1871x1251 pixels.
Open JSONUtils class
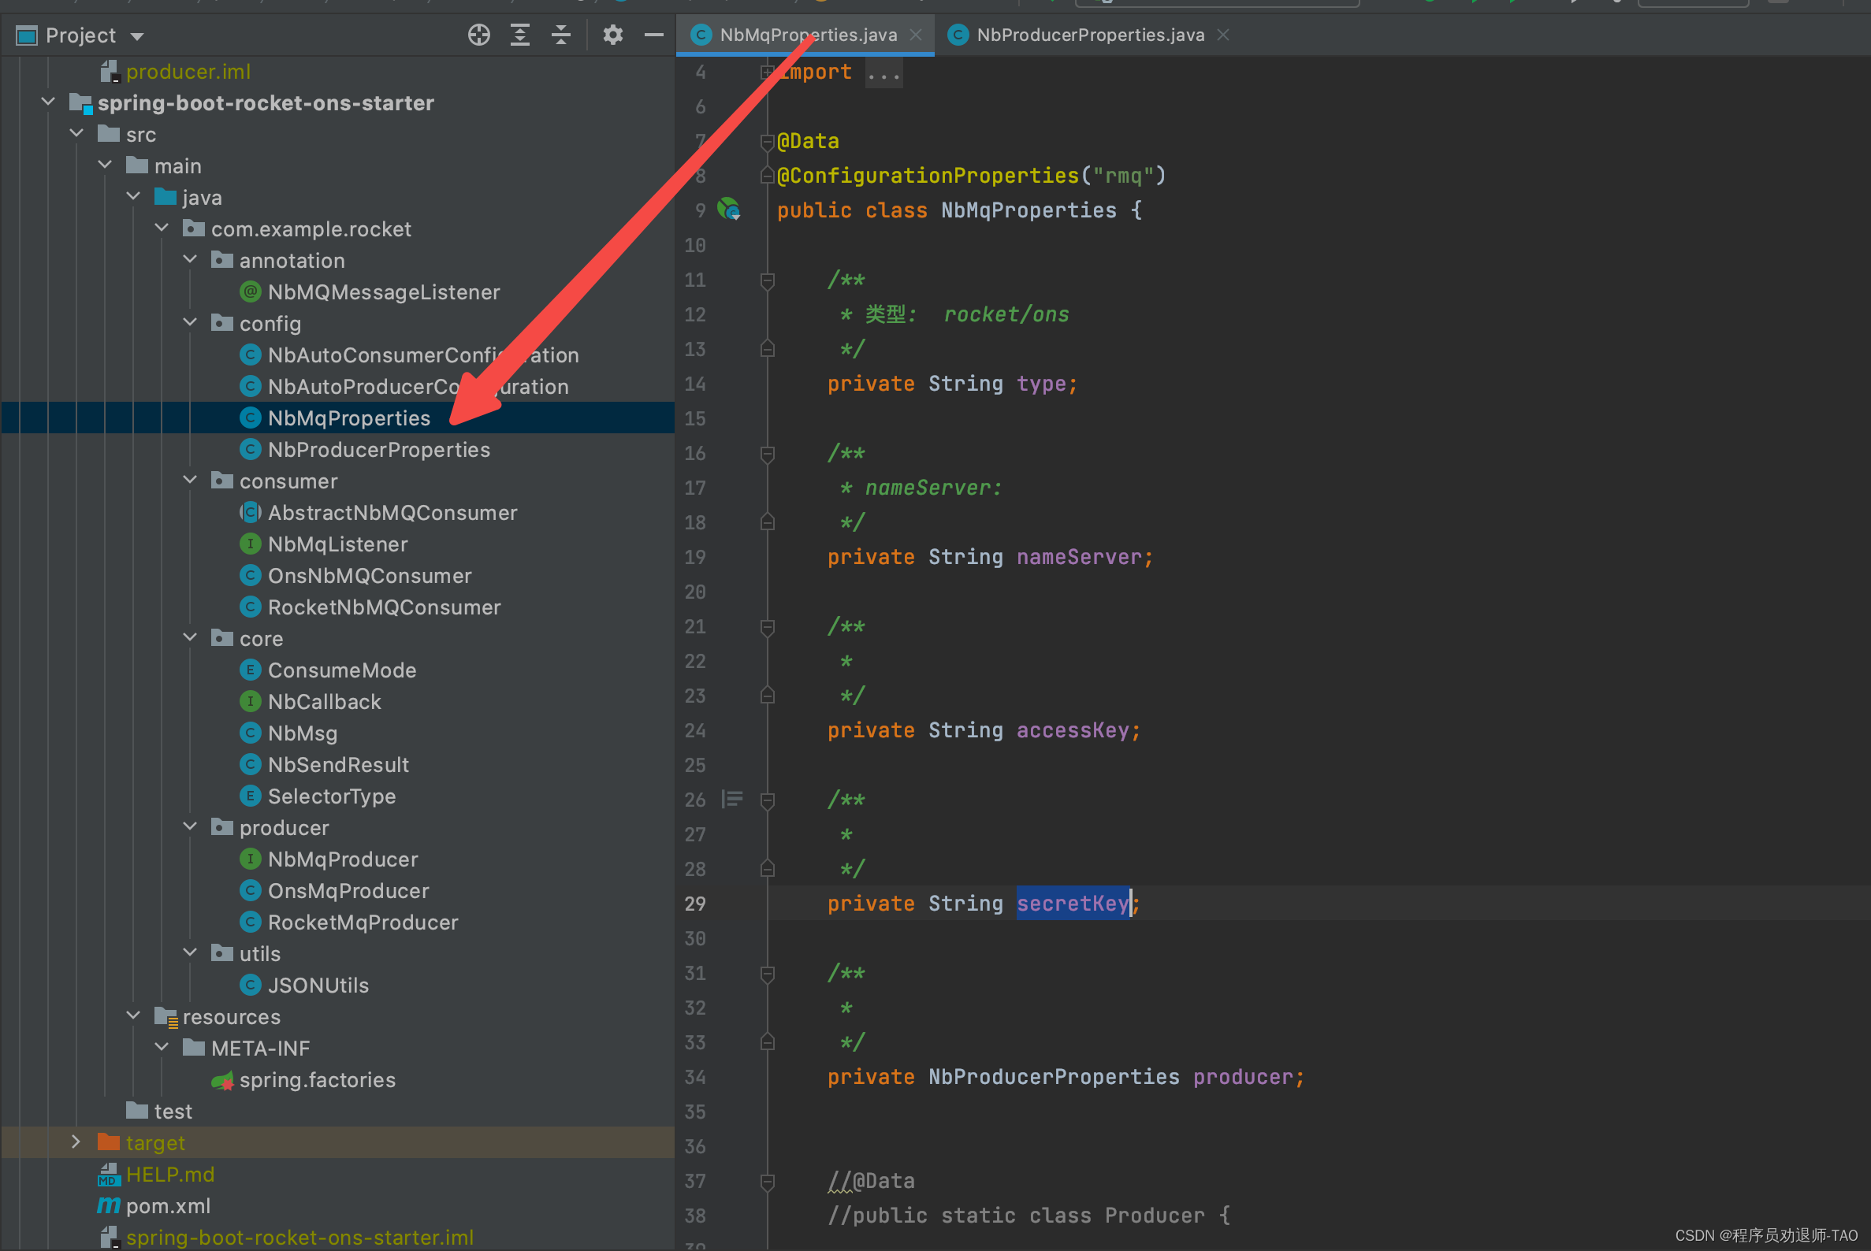[x=318, y=986]
